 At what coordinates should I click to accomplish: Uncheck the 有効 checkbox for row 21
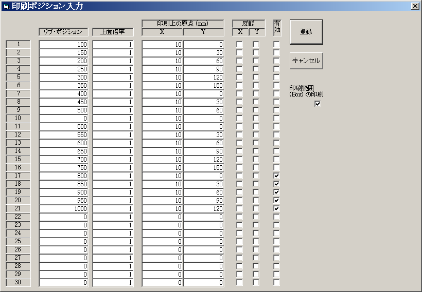(276, 208)
